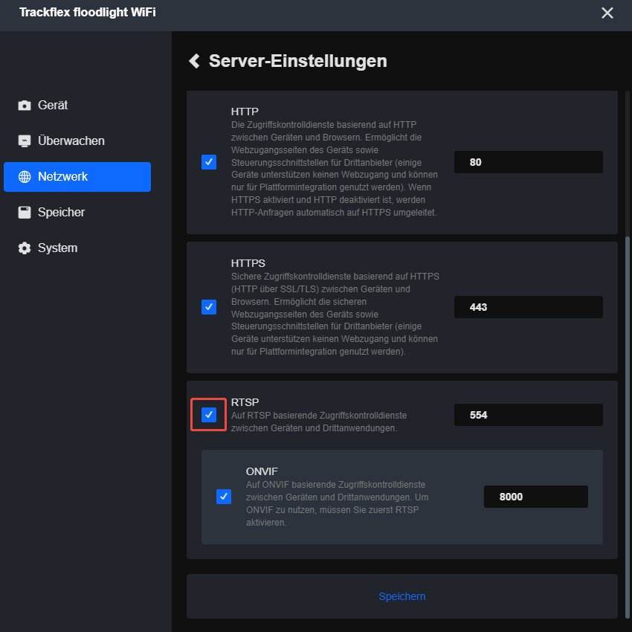
Task: Untick the ONVIF checkbox
Action: coord(224,497)
